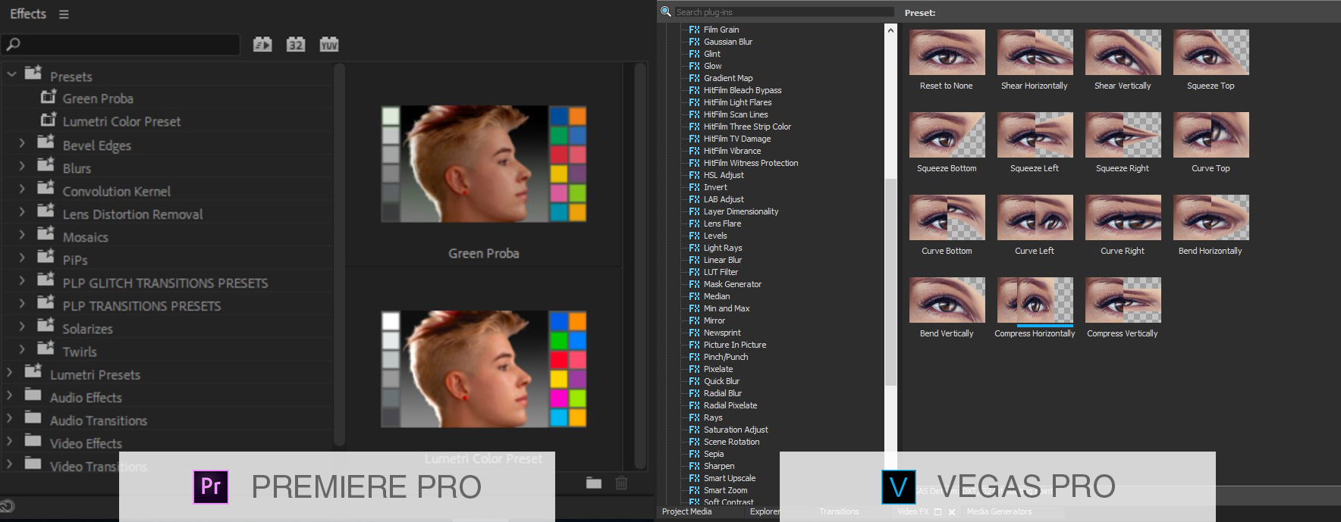Toggle the YUV effects filter
Image resolution: width=1341 pixels, height=522 pixels.
[x=329, y=45]
